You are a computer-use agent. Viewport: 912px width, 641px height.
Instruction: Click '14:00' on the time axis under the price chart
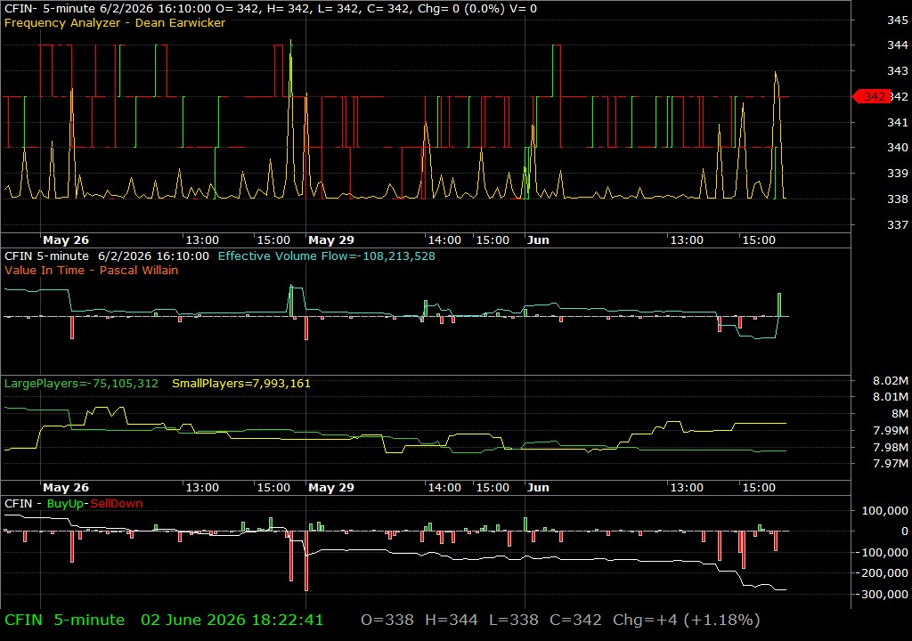[444, 240]
